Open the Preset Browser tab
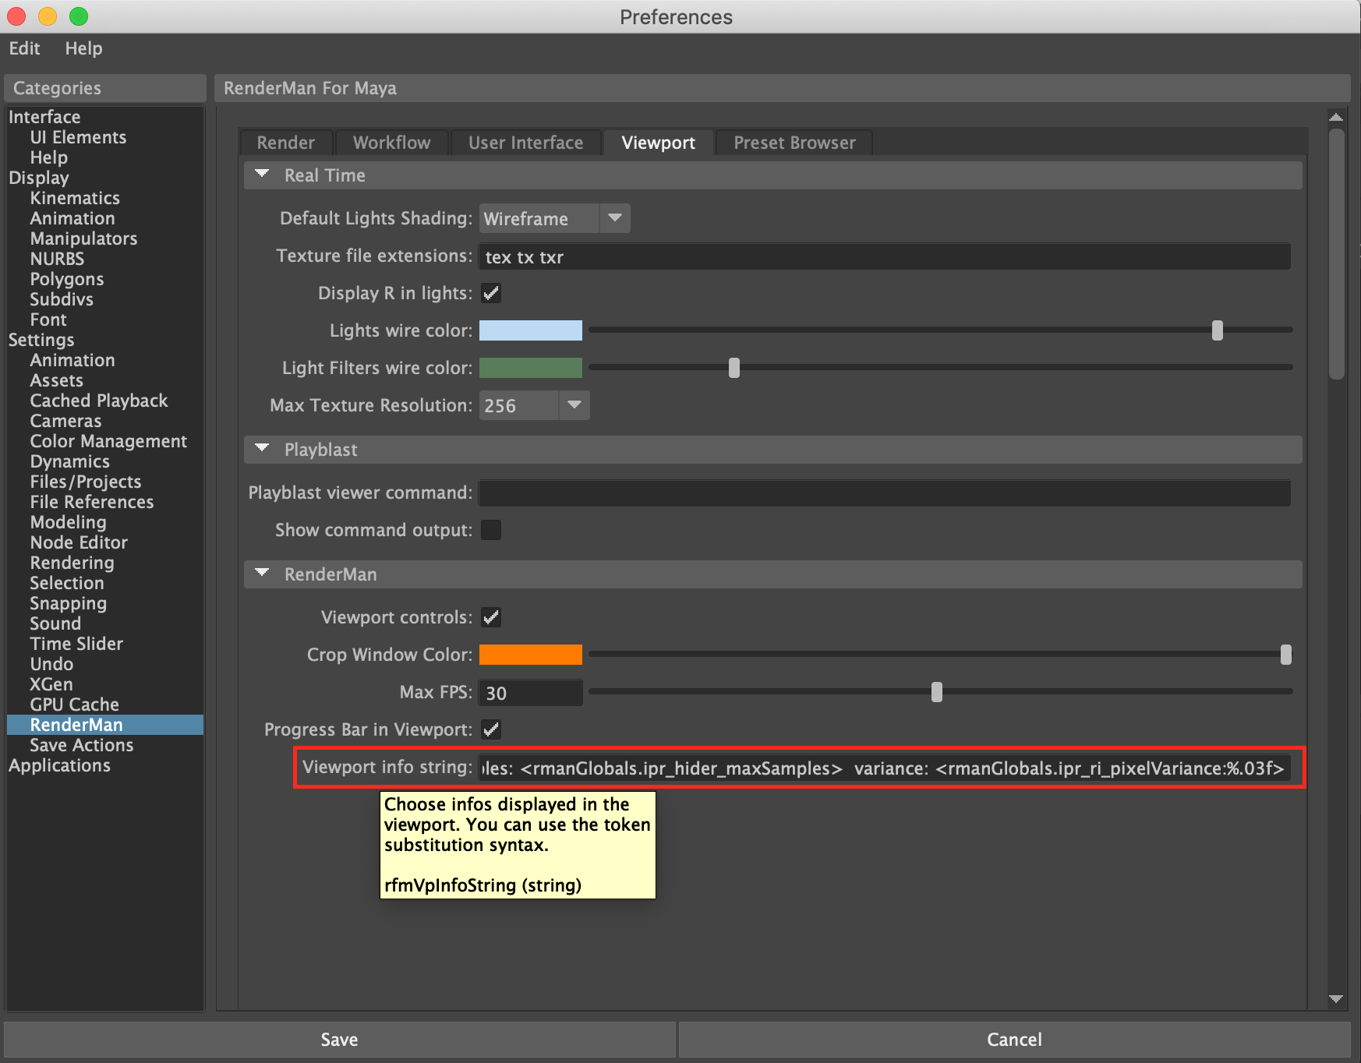 [794, 143]
